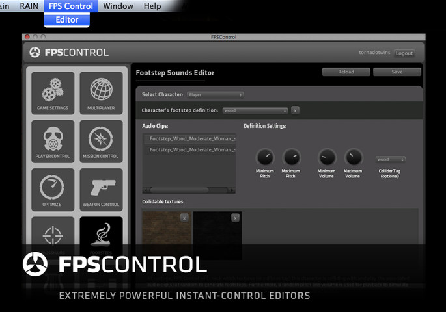Open the footstep definition dropdown
Viewport: 446px width, 312px height.
255,110
